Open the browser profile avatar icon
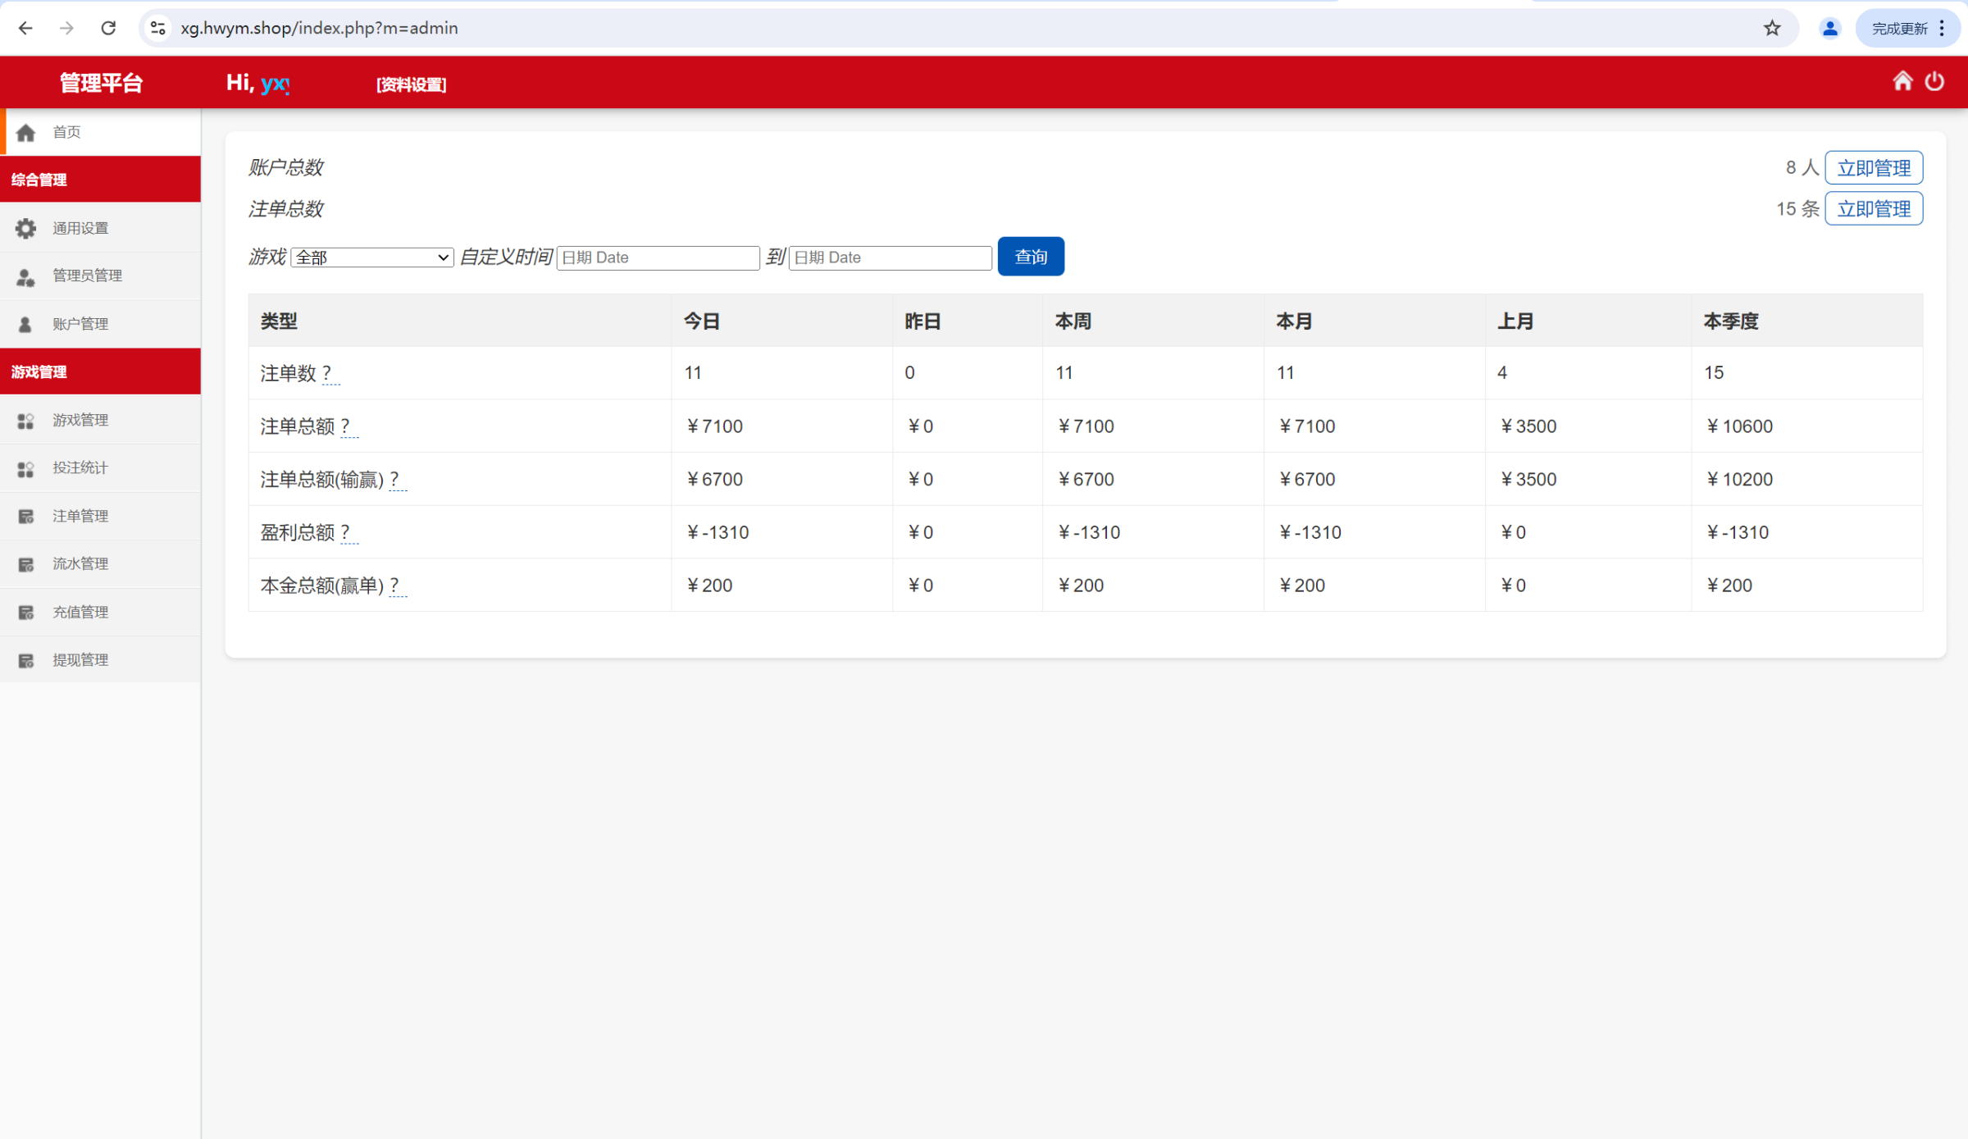Viewport: 1968px width, 1139px height. [1829, 28]
